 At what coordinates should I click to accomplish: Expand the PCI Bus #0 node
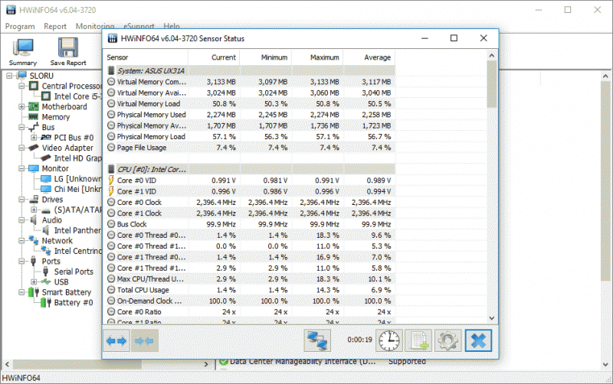coord(34,138)
